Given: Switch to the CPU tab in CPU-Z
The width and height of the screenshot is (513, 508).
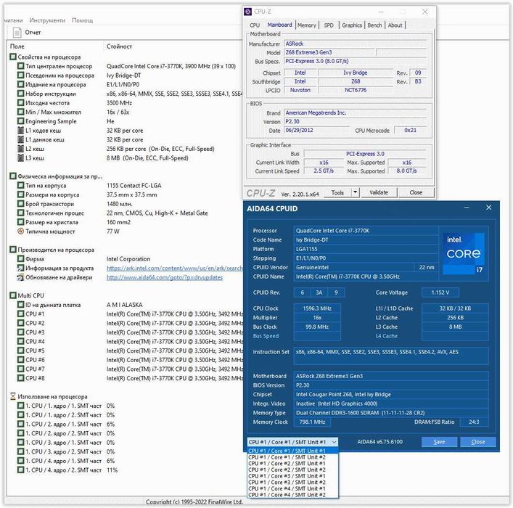Looking at the screenshot, I should point(255,25).
